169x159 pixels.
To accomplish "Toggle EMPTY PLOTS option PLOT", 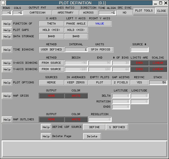I will tap(100, 83).
